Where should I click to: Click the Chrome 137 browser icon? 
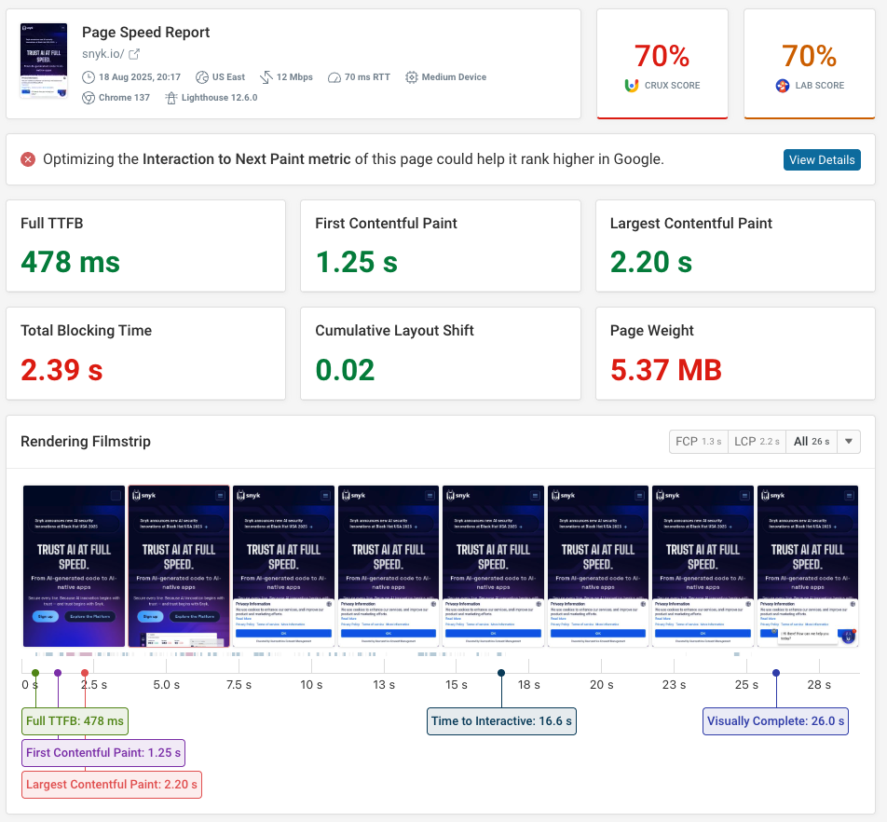[x=89, y=98]
